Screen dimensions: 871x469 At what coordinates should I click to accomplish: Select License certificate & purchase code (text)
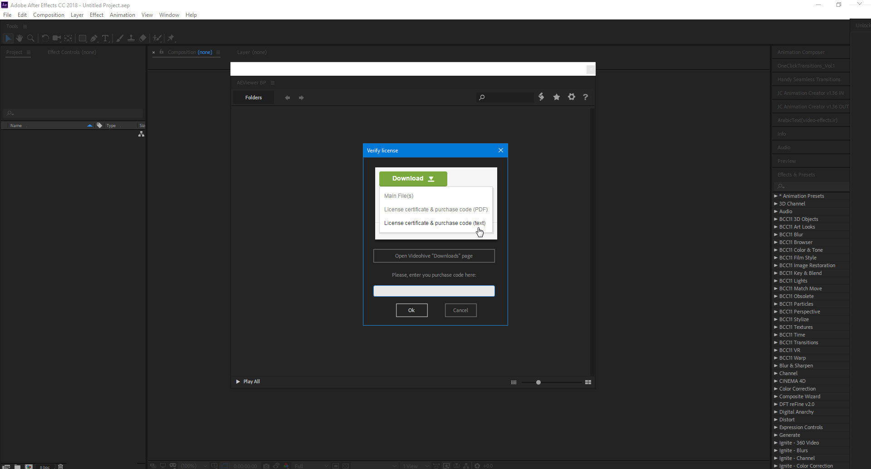(435, 223)
